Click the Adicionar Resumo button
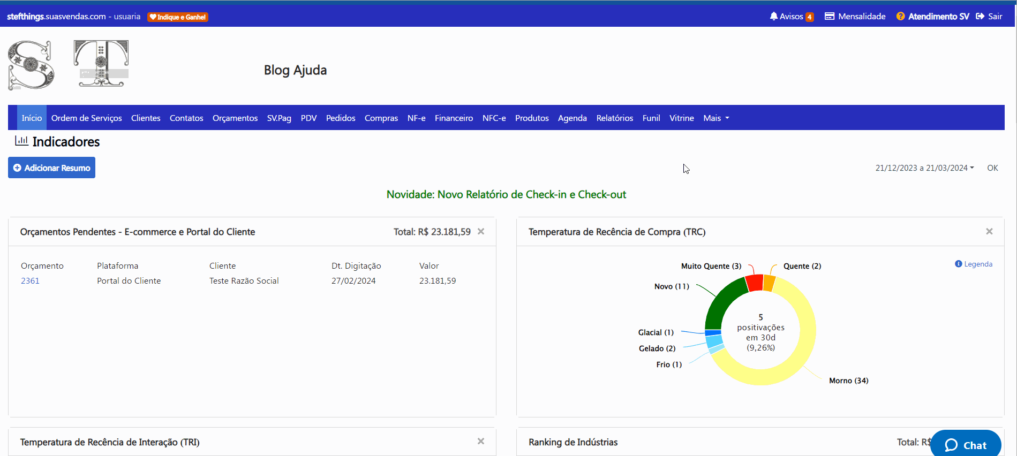The height and width of the screenshot is (456, 1017). coord(51,168)
